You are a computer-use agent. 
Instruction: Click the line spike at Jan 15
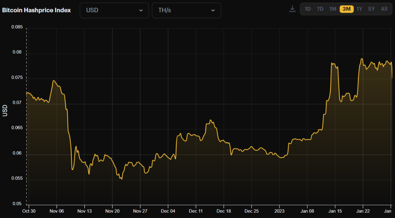pyautogui.click(x=332, y=63)
